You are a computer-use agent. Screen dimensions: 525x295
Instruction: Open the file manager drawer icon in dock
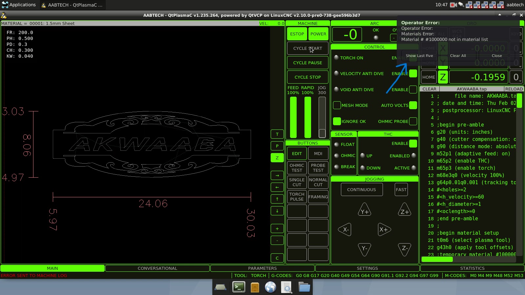coord(255,287)
